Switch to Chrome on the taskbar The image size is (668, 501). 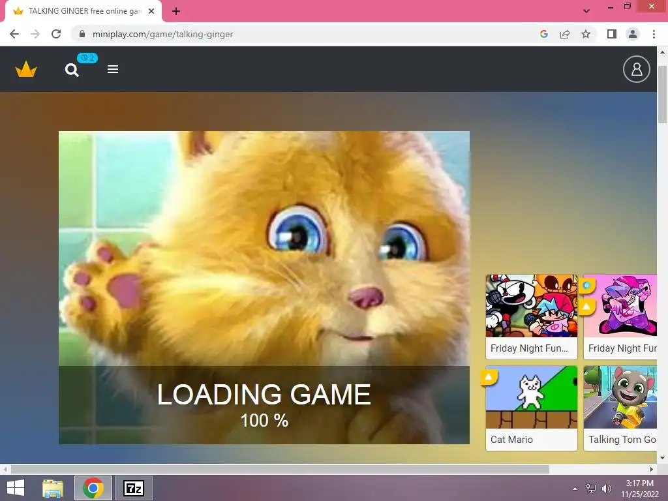coord(93,488)
